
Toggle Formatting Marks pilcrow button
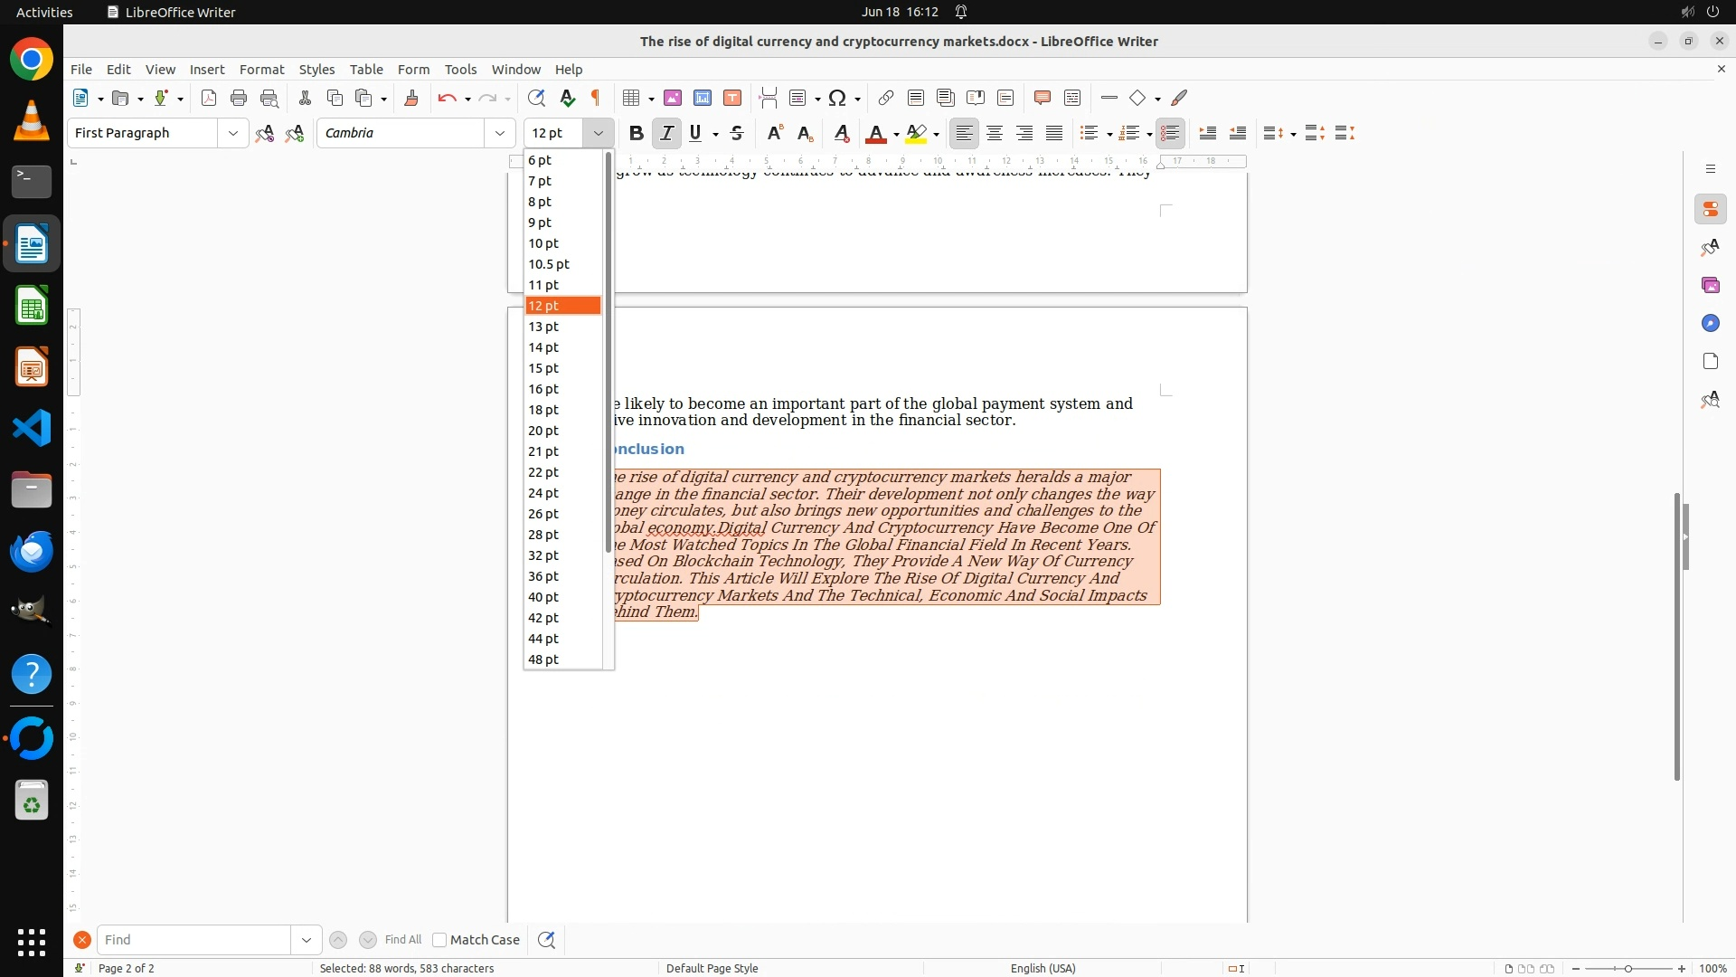pos(596,98)
